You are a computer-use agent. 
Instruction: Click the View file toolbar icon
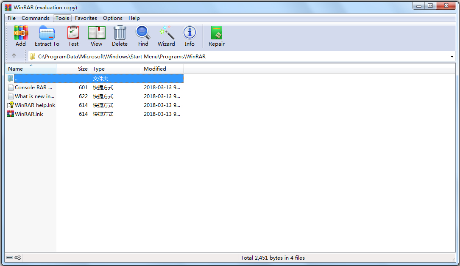coord(97,33)
